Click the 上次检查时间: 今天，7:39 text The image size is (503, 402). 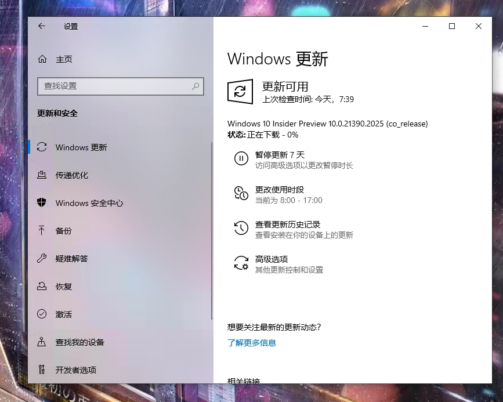(x=308, y=99)
